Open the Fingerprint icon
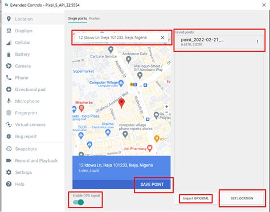Viewport: 270px width, 212px height. click(9, 113)
